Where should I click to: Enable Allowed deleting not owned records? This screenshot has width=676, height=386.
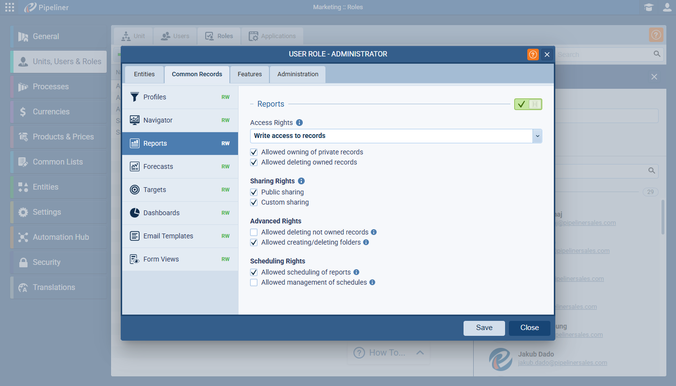tap(254, 232)
